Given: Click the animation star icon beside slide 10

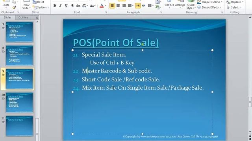Looking at the screenshot, I should pos(3,99).
